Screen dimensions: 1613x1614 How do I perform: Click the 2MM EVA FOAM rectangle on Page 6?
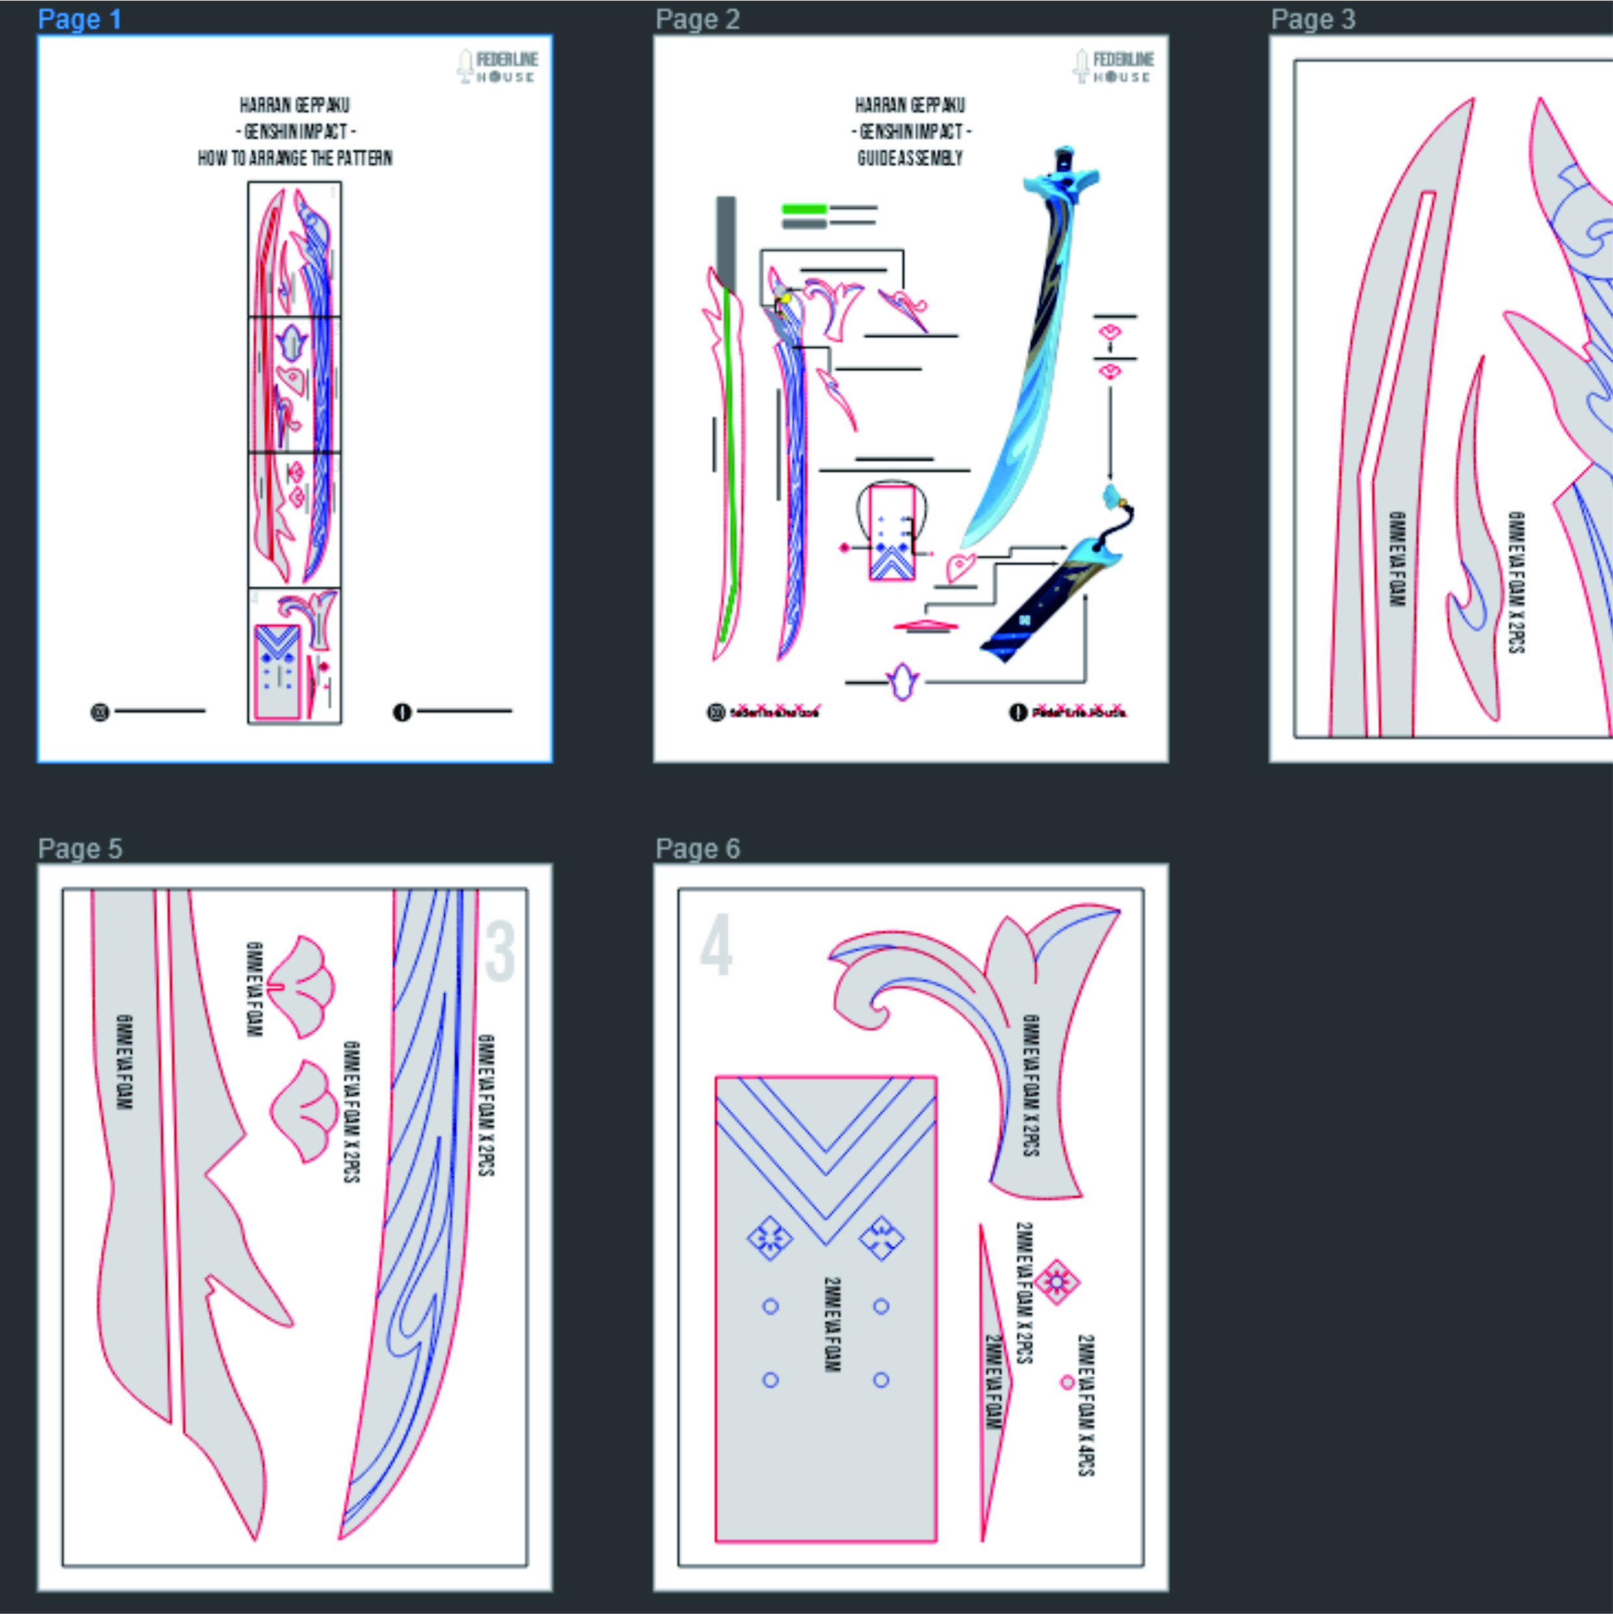point(825,1309)
